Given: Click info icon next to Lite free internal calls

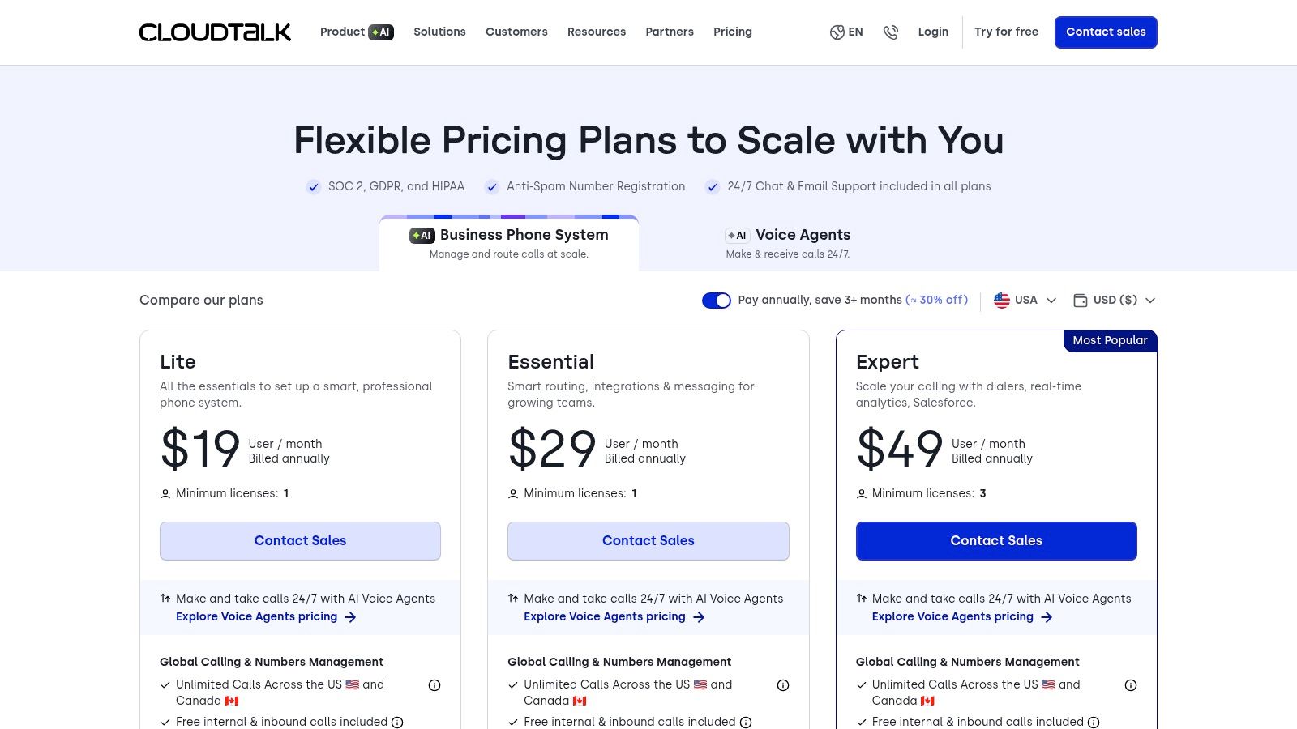Looking at the screenshot, I should click(x=397, y=723).
